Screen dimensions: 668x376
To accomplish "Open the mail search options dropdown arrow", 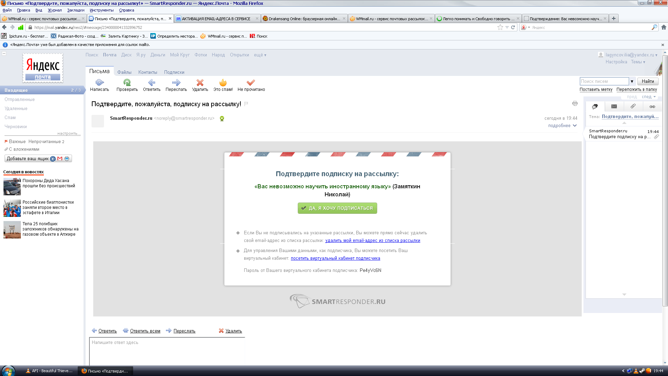I will (x=632, y=81).
